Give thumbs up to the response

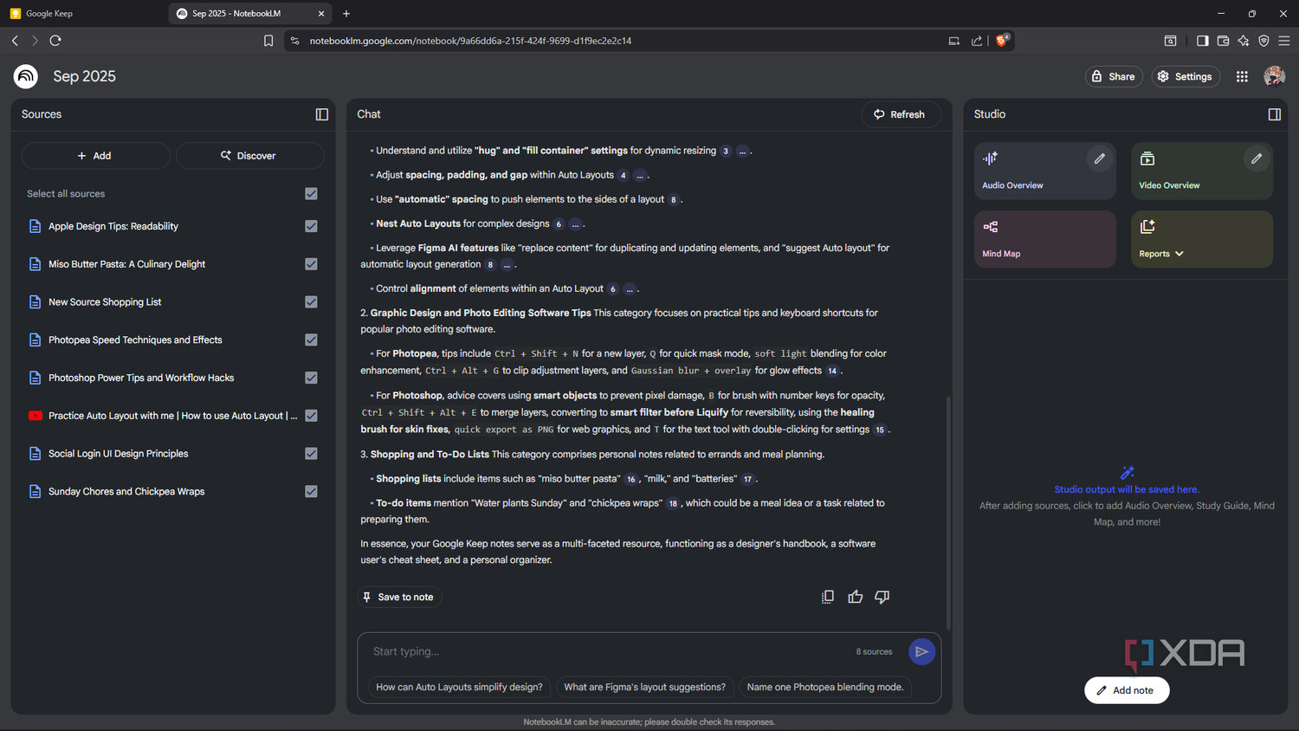point(856,597)
